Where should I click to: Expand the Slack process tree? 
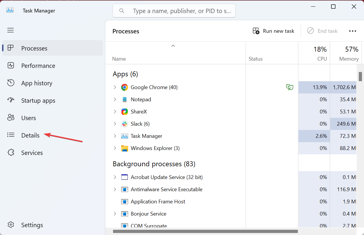point(115,124)
